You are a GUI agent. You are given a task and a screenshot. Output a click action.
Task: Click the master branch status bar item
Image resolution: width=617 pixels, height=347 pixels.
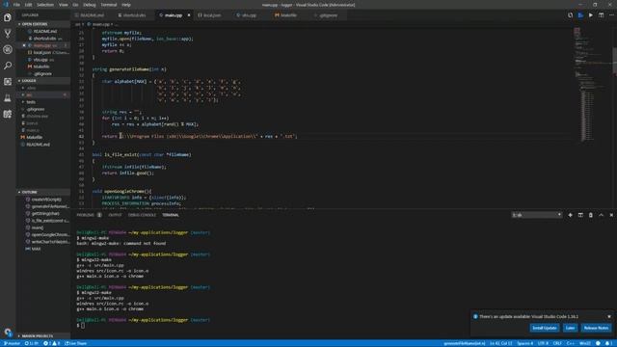pos(12,343)
